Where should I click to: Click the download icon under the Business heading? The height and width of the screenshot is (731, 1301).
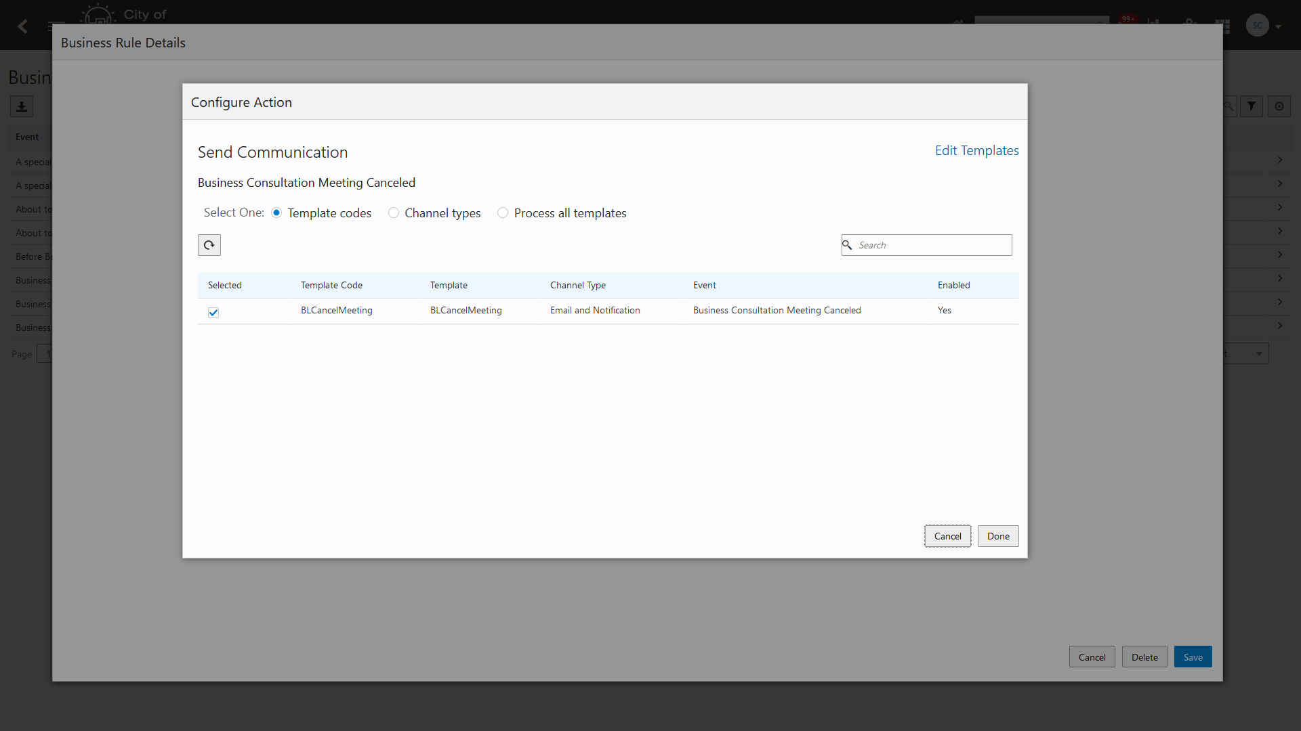(22, 106)
